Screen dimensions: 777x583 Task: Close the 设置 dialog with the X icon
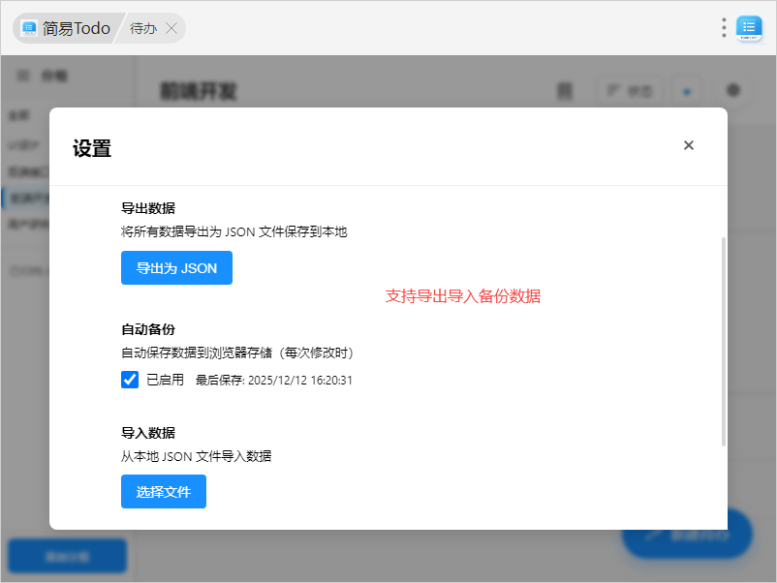pyautogui.click(x=689, y=145)
